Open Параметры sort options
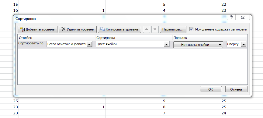Image resolution: width=263 pixels, height=118 pixels. [173, 29]
